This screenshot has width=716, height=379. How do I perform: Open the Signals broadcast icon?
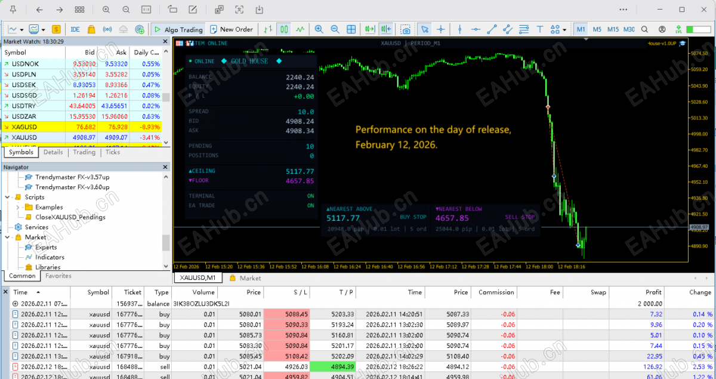(107, 29)
